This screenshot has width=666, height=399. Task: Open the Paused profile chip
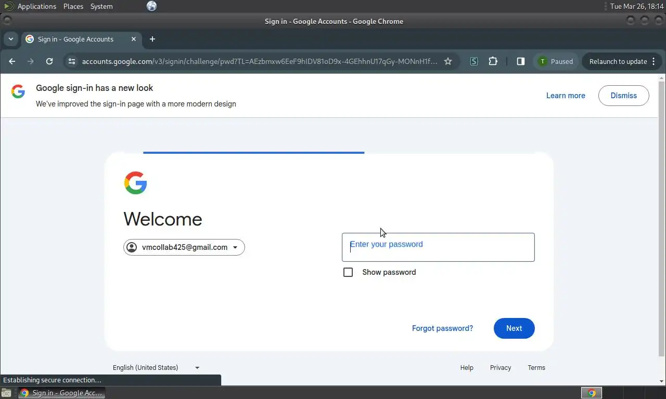[x=556, y=61]
